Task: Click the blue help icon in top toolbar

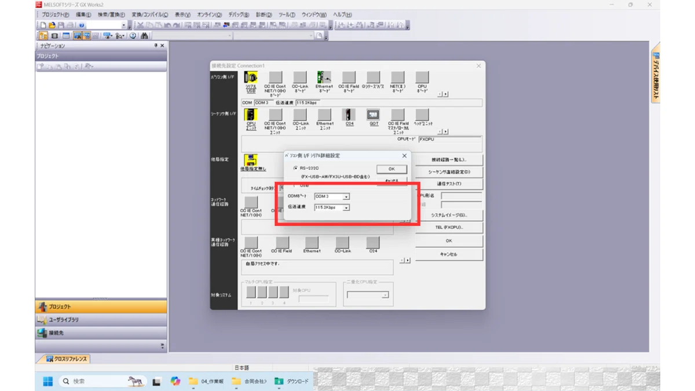Action: coord(82,25)
